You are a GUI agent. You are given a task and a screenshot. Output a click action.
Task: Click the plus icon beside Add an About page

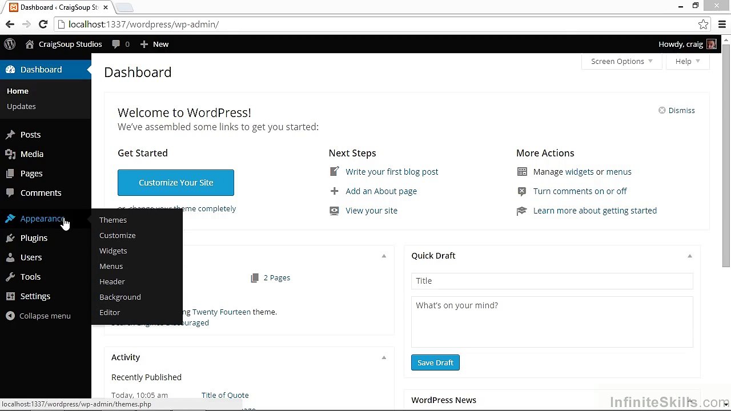click(334, 191)
